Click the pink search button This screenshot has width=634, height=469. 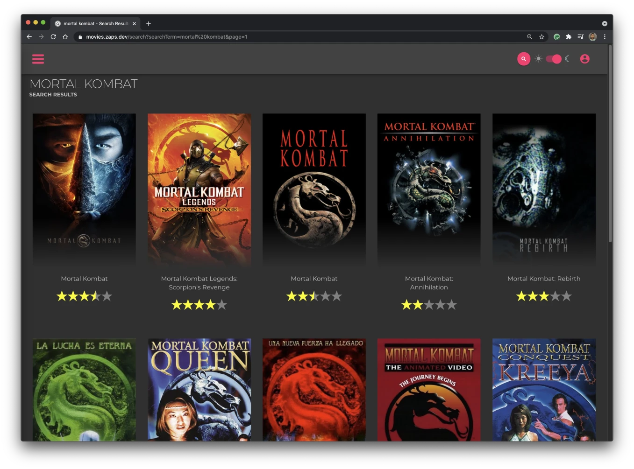click(524, 59)
